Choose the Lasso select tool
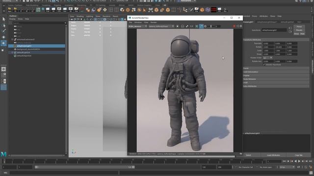Viewport: 314px width, 176px height. click(4, 25)
